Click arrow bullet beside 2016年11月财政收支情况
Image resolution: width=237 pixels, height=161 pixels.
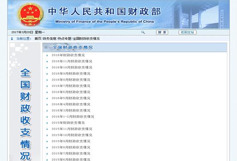click(x=47, y=62)
